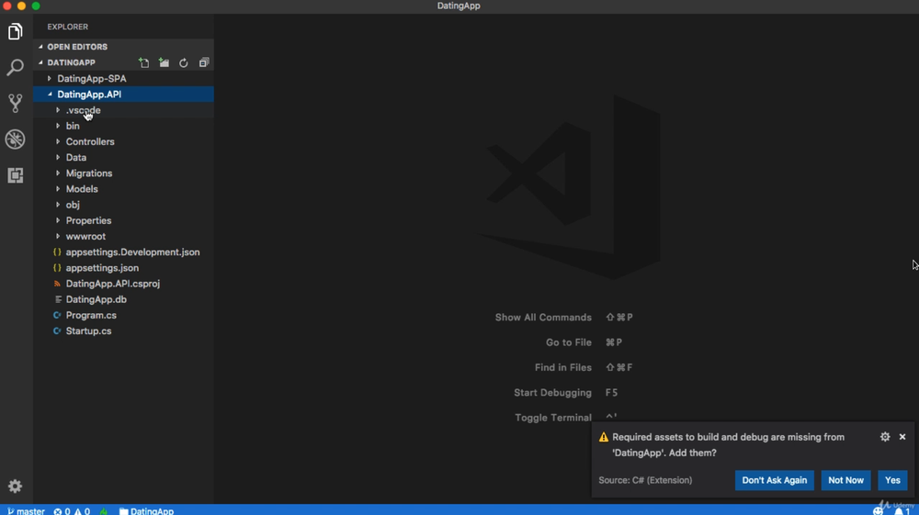The width and height of the screenshot is (919, 515).
Task: Expand the Data folder
Action: coord(124,157)
